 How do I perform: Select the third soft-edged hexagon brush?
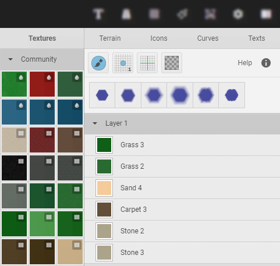154,95
